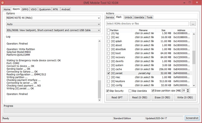
Task: Browse for ROM files with ... button
Action: pos(193,24)
